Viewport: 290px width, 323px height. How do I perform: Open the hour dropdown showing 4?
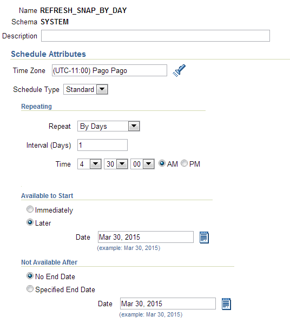point(89,164)
